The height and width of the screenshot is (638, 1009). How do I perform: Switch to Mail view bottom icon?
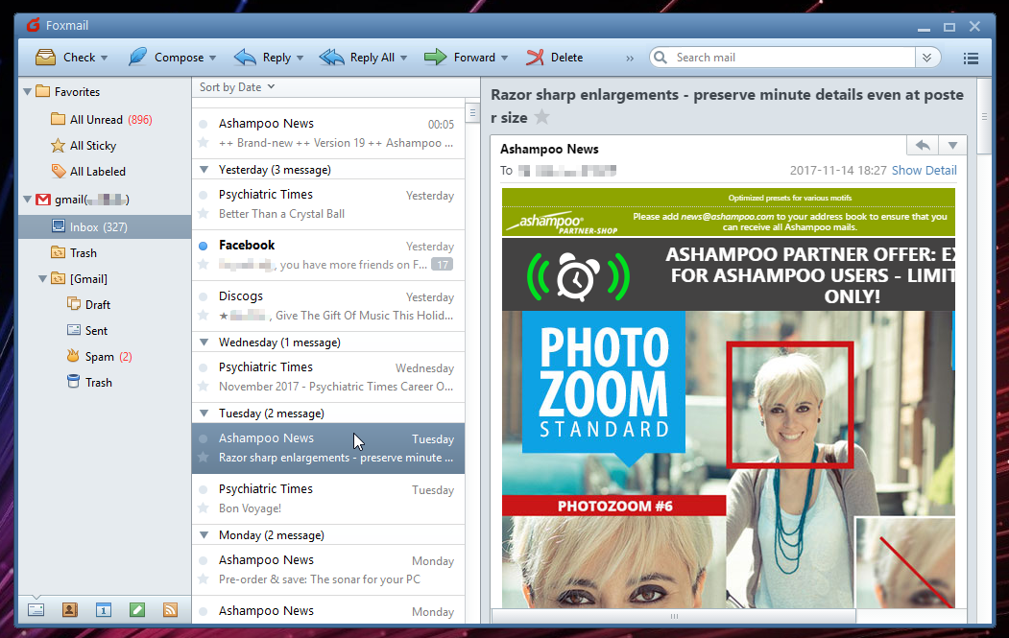click(36, 610)
